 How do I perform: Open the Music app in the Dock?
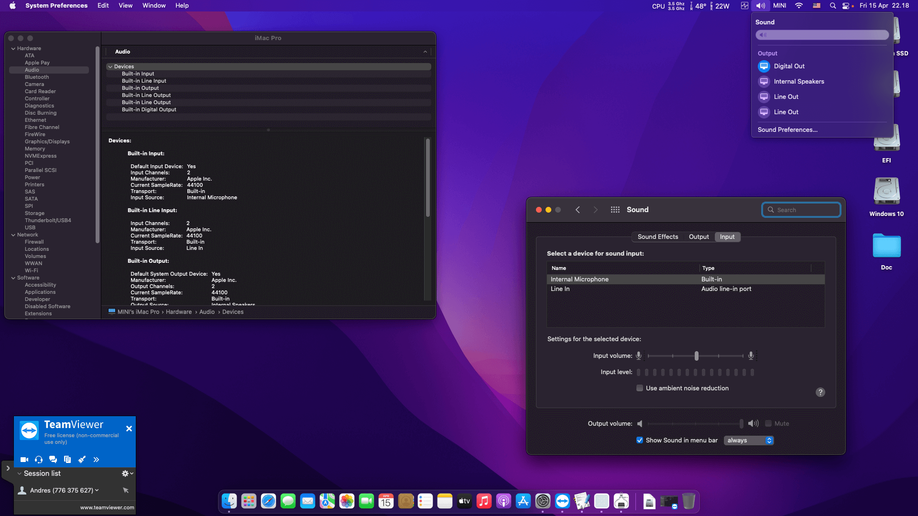point(484,501)
